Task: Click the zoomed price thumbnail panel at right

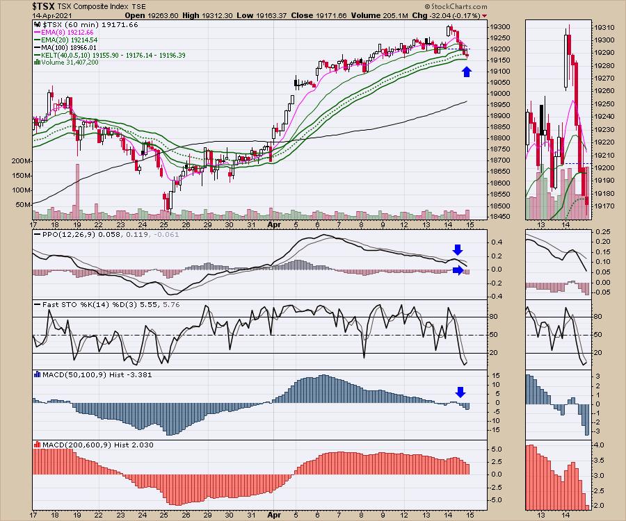Action: click(558, 119)
